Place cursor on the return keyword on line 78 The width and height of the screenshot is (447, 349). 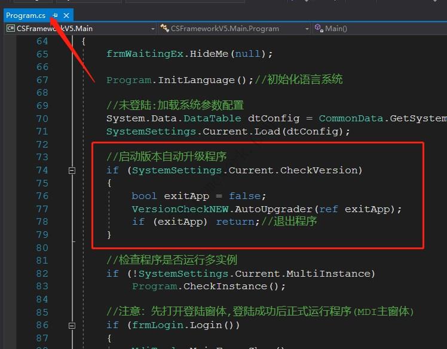tap(234, 222)
